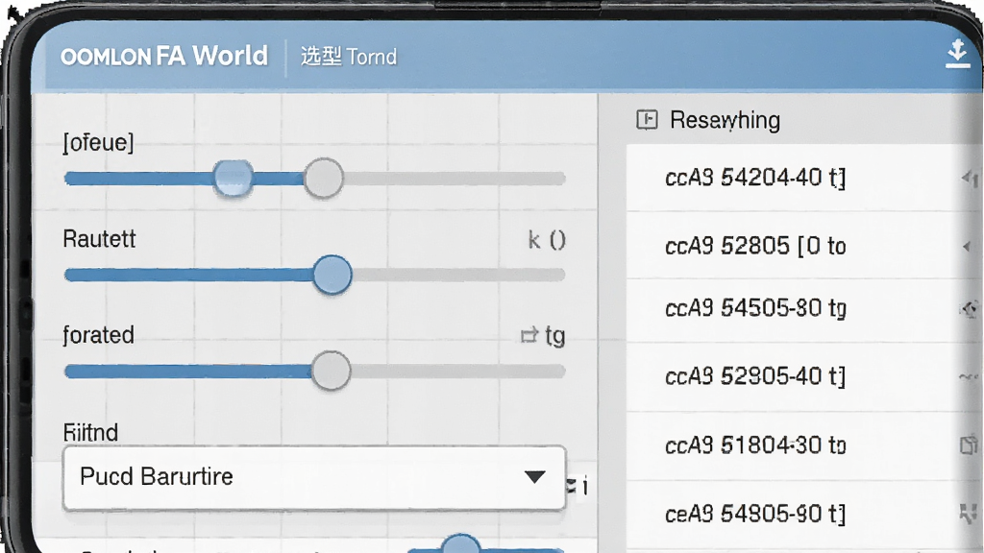Click the [ofeue] label
Screen dimensions: 984x553
coord(99,142)
